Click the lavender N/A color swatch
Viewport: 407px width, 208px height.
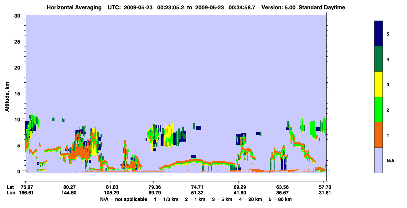pyautogui.click(x=379, y=160)
